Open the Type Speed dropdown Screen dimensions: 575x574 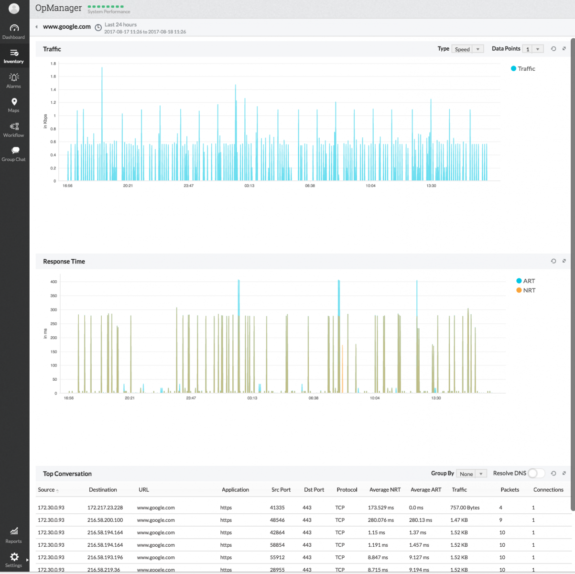(467, 49)
